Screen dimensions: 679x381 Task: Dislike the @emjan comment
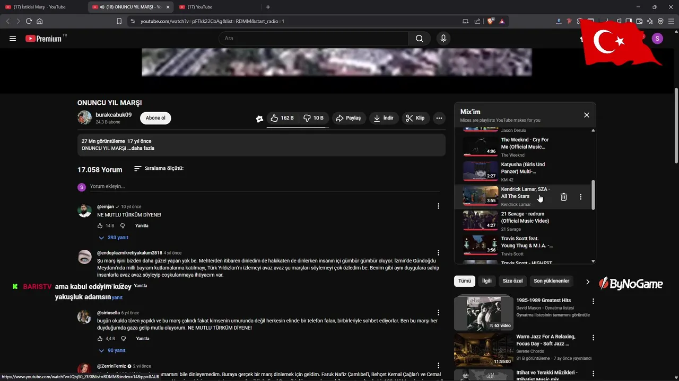coord(123,225)
